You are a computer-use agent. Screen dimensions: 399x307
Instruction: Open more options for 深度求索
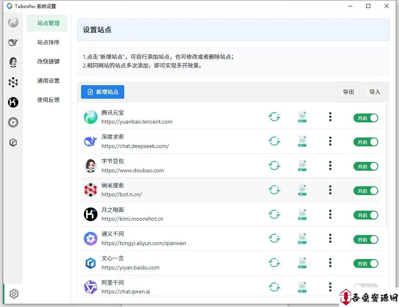pos(330,141)
